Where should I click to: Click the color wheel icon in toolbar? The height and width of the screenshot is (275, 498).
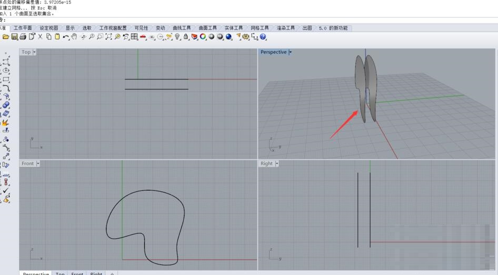203,37
